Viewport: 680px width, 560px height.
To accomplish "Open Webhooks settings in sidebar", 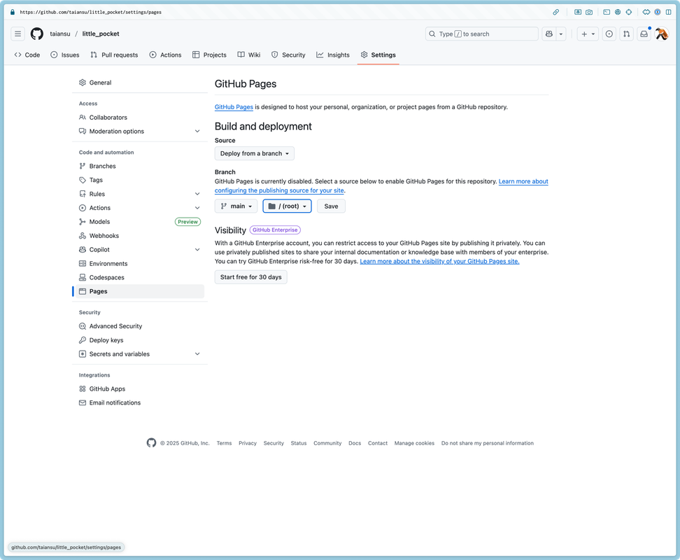I will [x=139, y=235].
